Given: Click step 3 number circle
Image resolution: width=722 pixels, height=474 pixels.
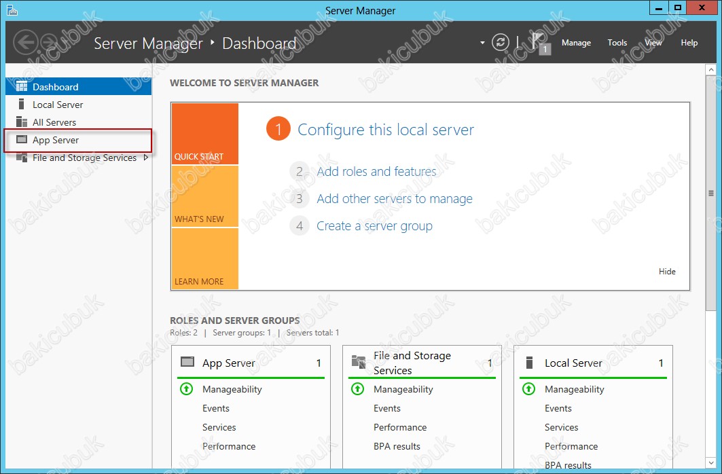Looking at the screenshot, I should tap(300, 199).
